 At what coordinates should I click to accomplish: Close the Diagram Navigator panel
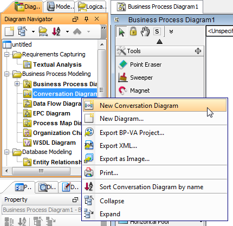point(97,19)
